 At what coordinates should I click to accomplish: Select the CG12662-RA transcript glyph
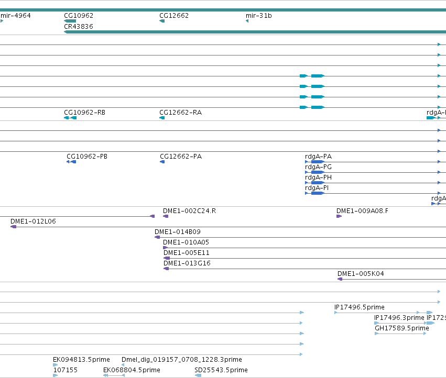point(162,118)
